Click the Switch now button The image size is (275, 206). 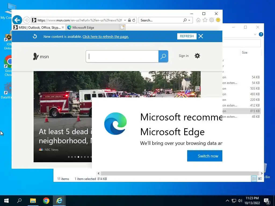(x=205, y=156)
